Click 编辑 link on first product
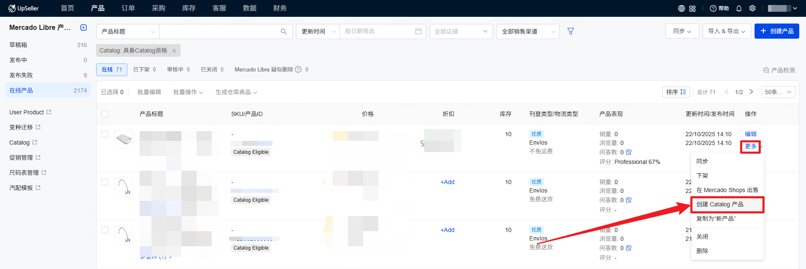This screenshot has width=806, height=269. pyautogui.click(x=750, y=134)
